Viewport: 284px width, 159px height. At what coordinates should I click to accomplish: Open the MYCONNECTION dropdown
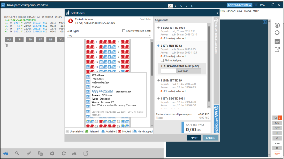tap(239, 5)
